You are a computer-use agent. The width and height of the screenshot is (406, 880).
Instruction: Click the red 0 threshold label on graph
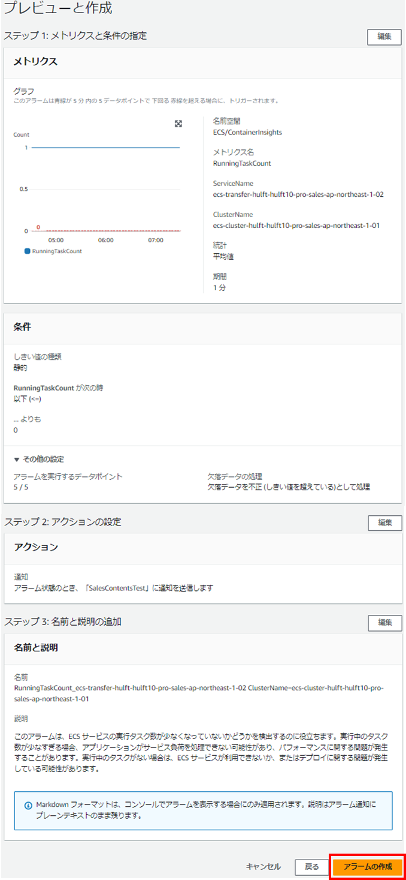[x=38, y=227]
